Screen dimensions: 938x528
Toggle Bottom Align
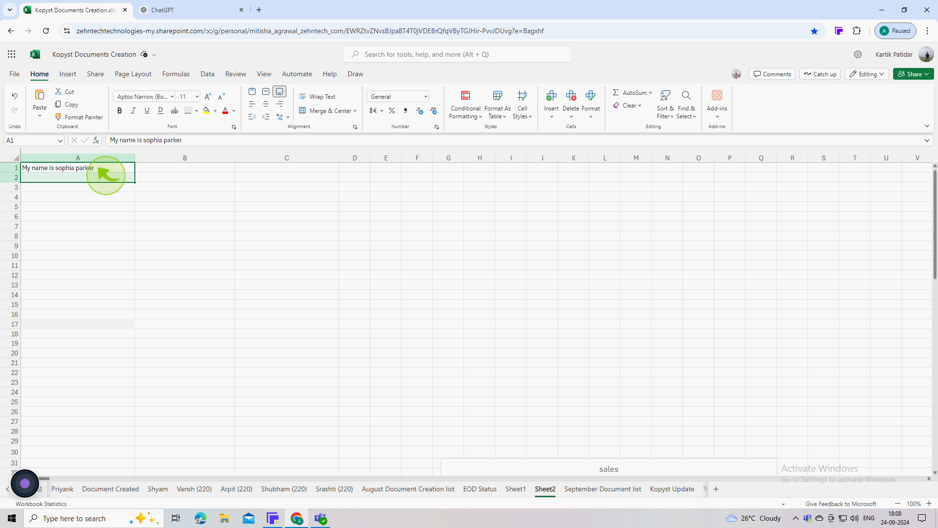[x=279, y=91]
